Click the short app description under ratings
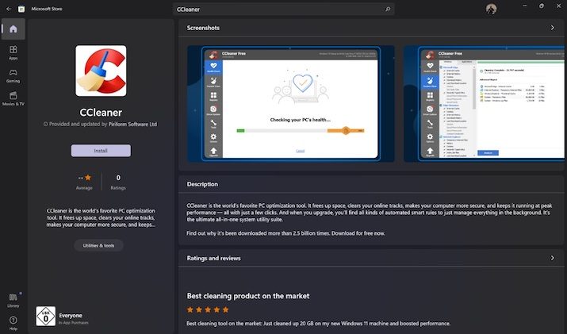The image size is (567, 334). point(101,217)
